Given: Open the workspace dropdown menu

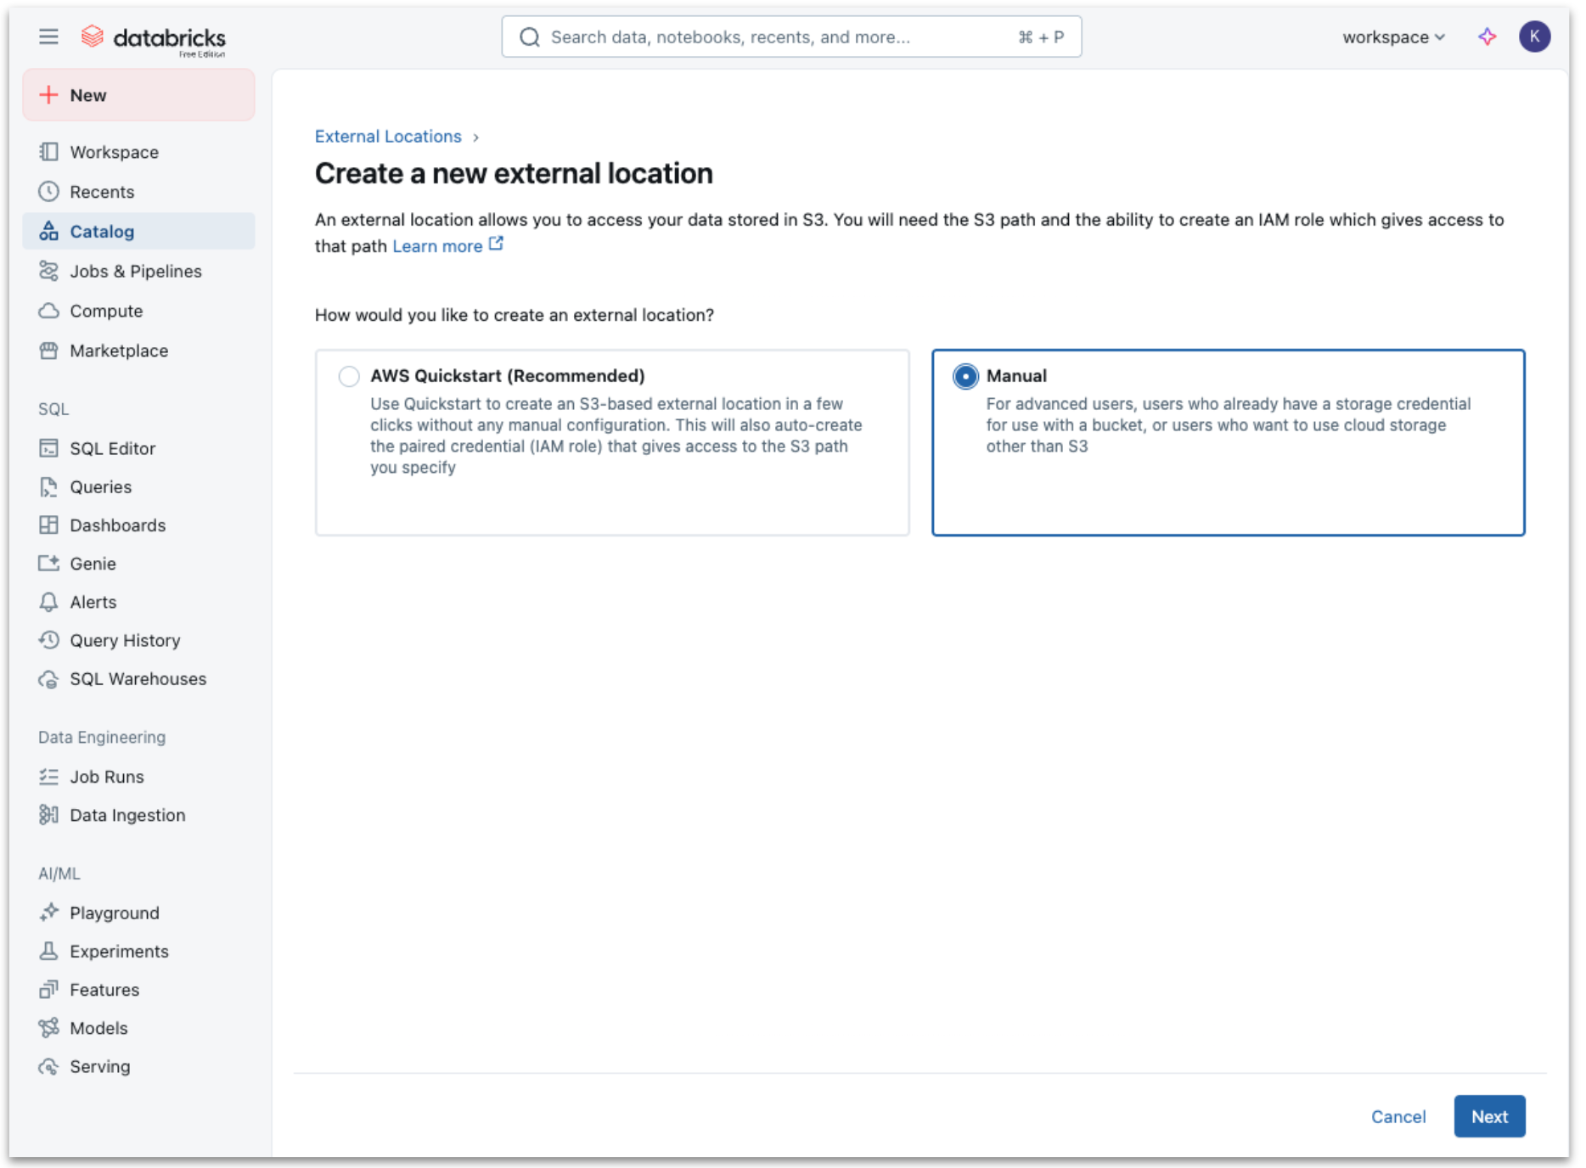Looking at the screenshot, I should [x=1392, y=36].
